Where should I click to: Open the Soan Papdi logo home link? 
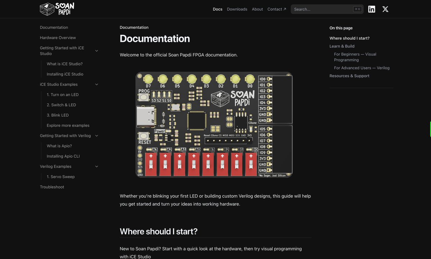click(57, 9)
